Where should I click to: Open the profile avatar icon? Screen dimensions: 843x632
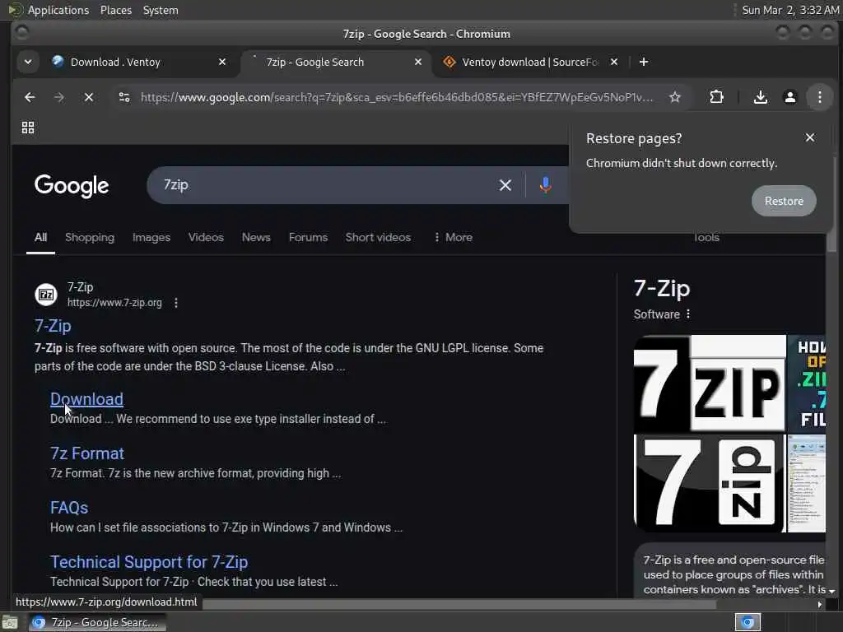point(789,97)
